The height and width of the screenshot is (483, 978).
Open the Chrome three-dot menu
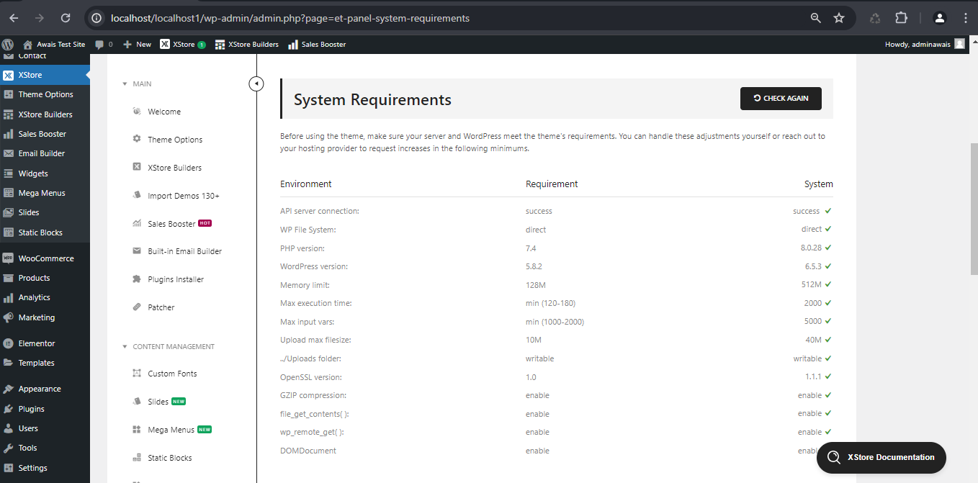(x=965, y=18)
